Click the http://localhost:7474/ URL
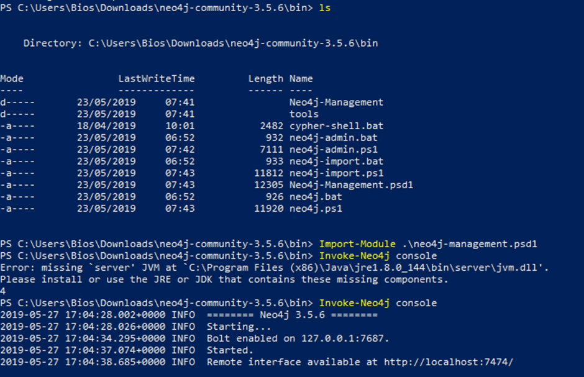The width and height of the screenshot is (584, 377). point(449,362)
